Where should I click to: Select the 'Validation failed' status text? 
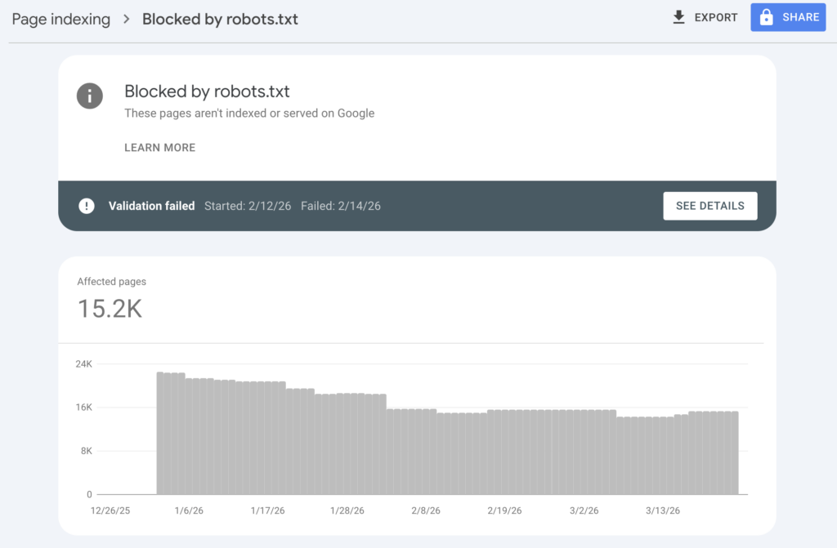(x=151, y=206)
